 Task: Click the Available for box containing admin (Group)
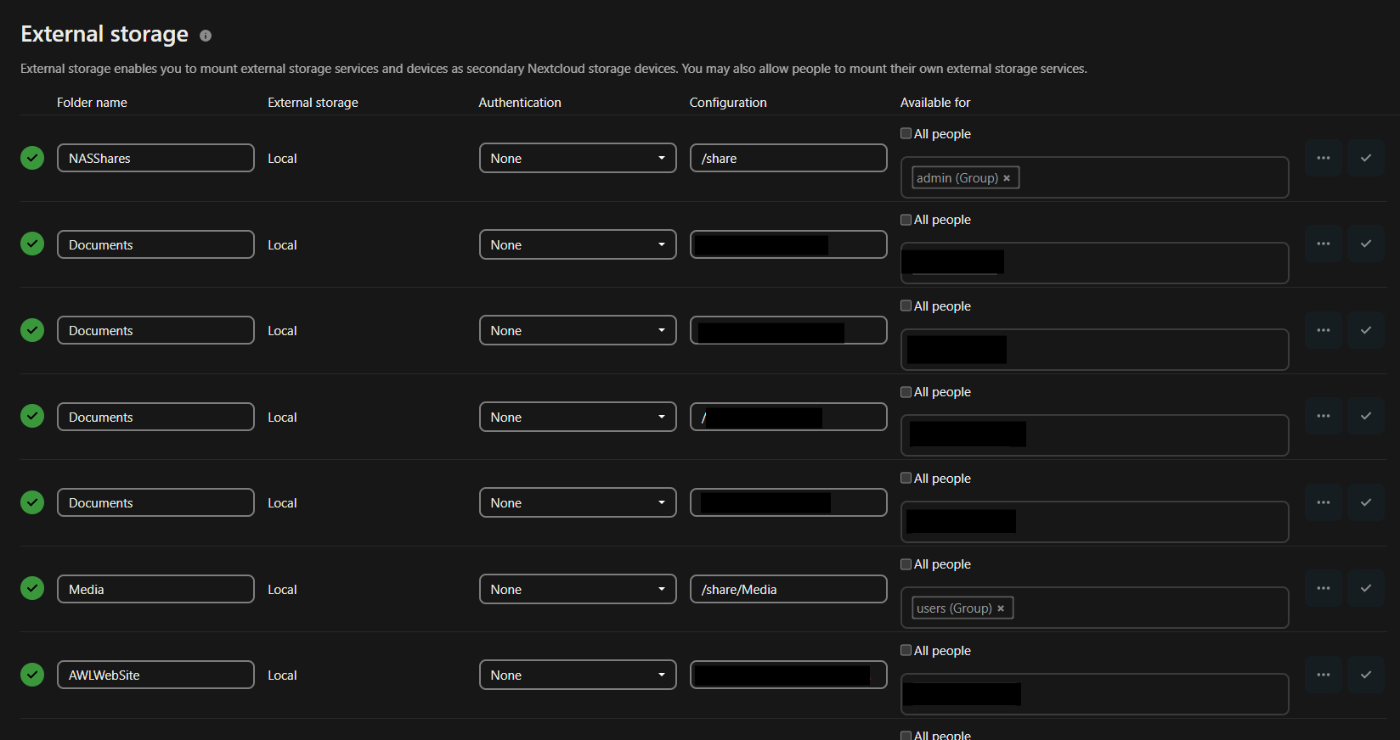coord(1094,177)
